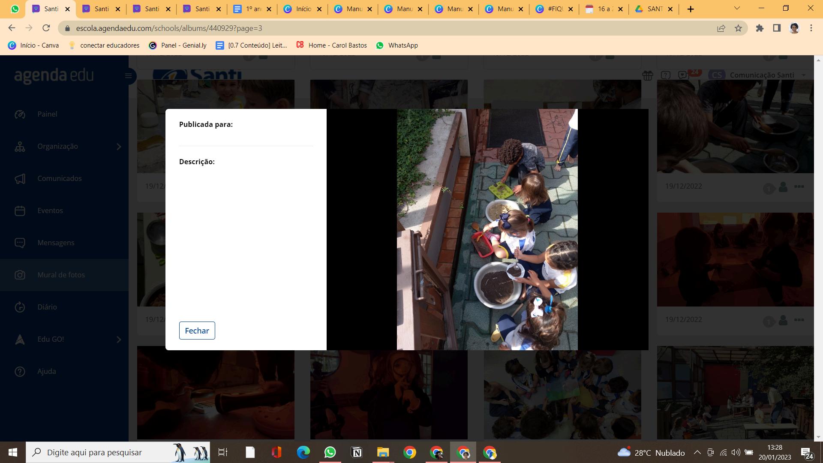Expand the Edu GO! submenu
The width and height of the screenshot is (823, 463).
(119, 340)
